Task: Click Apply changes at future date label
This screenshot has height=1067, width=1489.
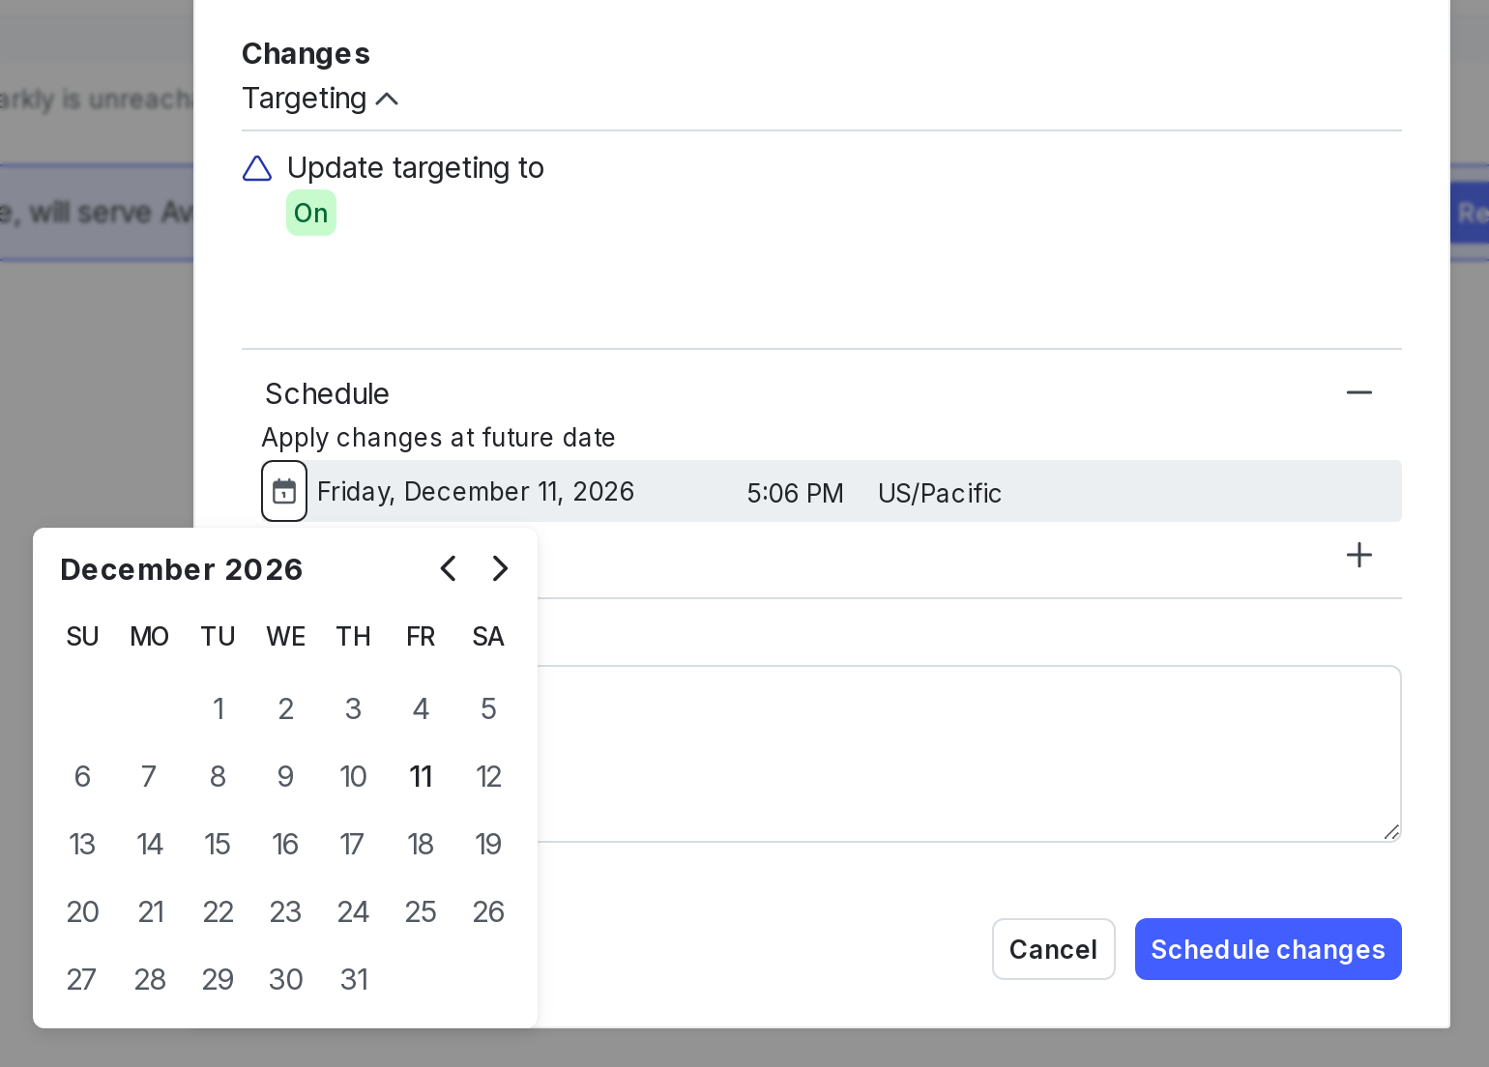Action: pyautogui.click(x=438, y=438)
